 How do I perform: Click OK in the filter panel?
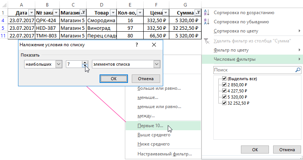tap(255, 149)
